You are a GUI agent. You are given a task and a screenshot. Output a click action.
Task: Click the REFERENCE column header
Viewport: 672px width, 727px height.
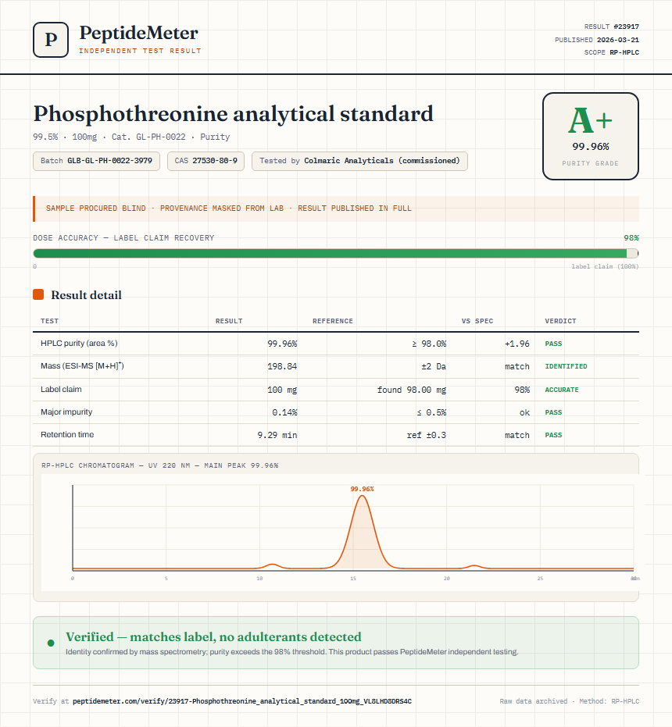click(x=333, y=321)
